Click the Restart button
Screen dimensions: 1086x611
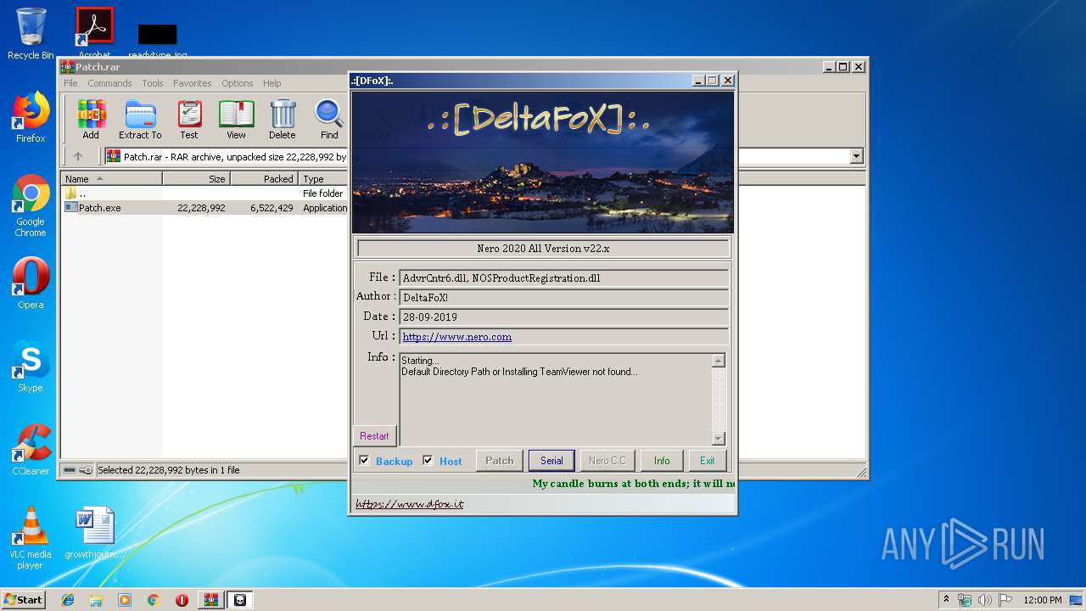point(374,436)
